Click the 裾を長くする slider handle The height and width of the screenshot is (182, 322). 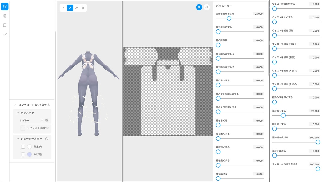[x=283, y=116]
